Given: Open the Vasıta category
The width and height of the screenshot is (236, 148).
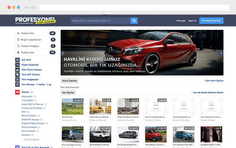Looking at the screenshot, I should pyautogui.click(x=25, y=92).
